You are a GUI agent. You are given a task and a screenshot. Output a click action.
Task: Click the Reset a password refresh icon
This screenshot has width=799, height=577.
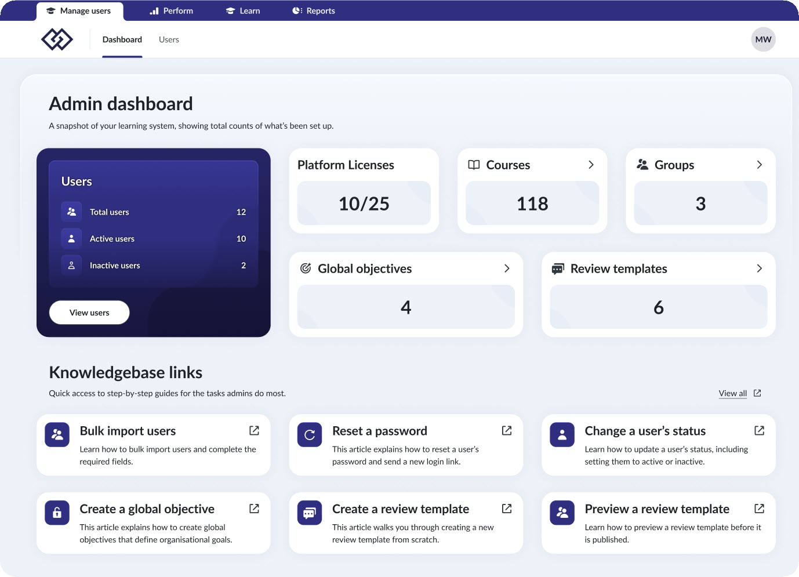310,434
